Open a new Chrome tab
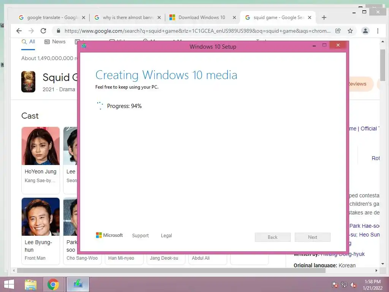The image size is (389, 292). pos(324,17)
